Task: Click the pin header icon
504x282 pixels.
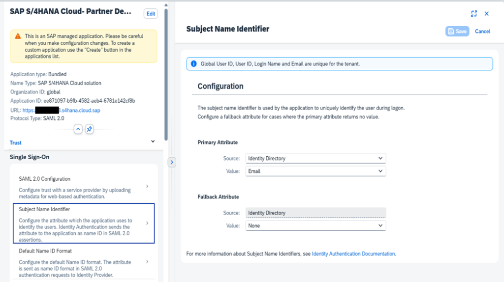Action: (x=89, y=129)
